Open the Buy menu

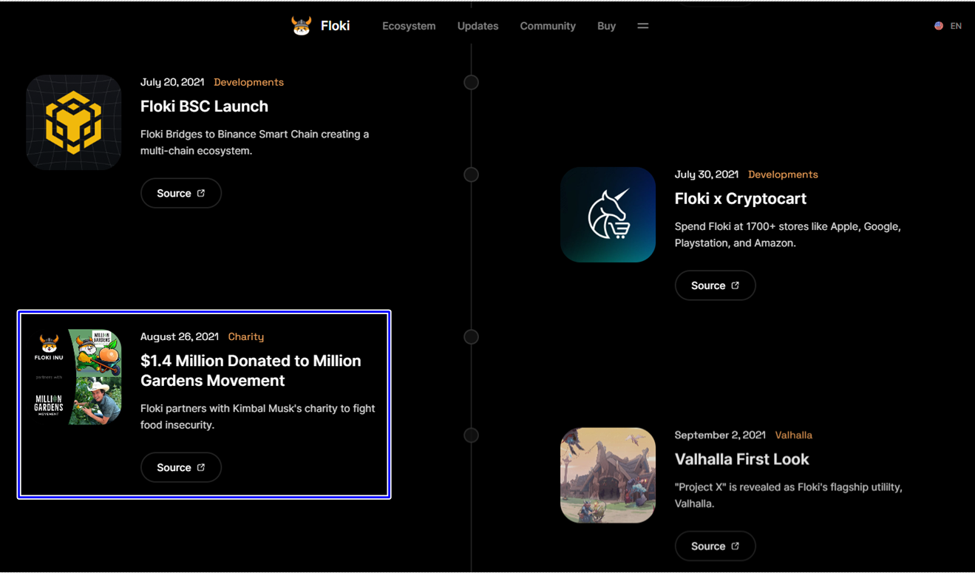pyautogui.click(x=606, y=26)
